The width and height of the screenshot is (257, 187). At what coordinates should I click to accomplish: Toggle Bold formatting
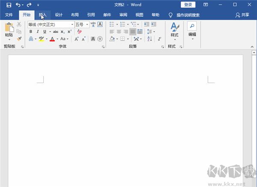click(x=31, y=32)
